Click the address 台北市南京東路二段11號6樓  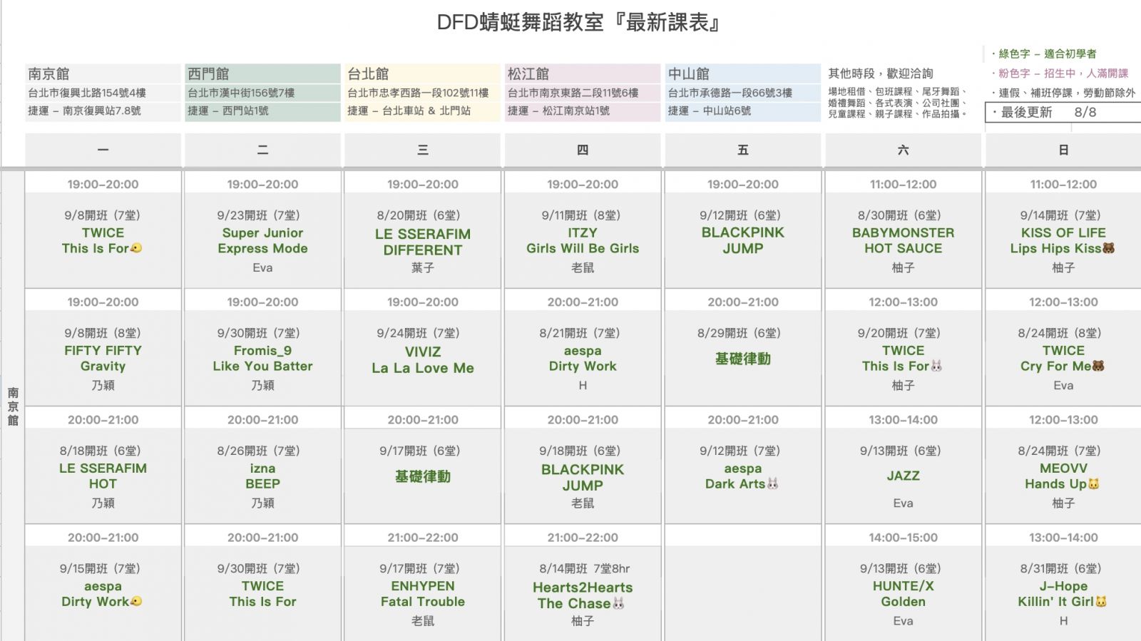[x=573, y=93]
